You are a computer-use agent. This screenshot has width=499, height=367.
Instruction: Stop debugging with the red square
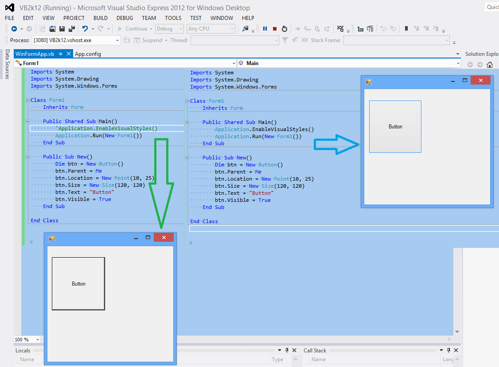(x=275, y=29)
